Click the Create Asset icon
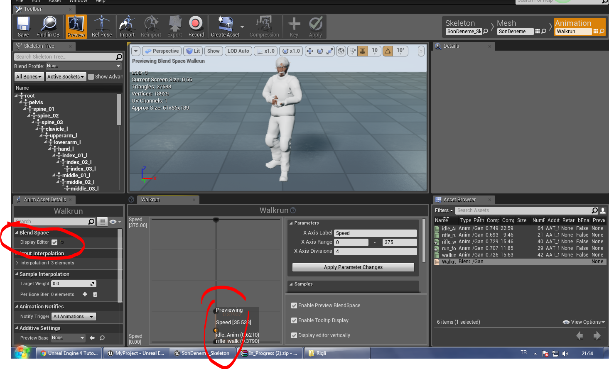The image size is (609, 369). (225, 27)
